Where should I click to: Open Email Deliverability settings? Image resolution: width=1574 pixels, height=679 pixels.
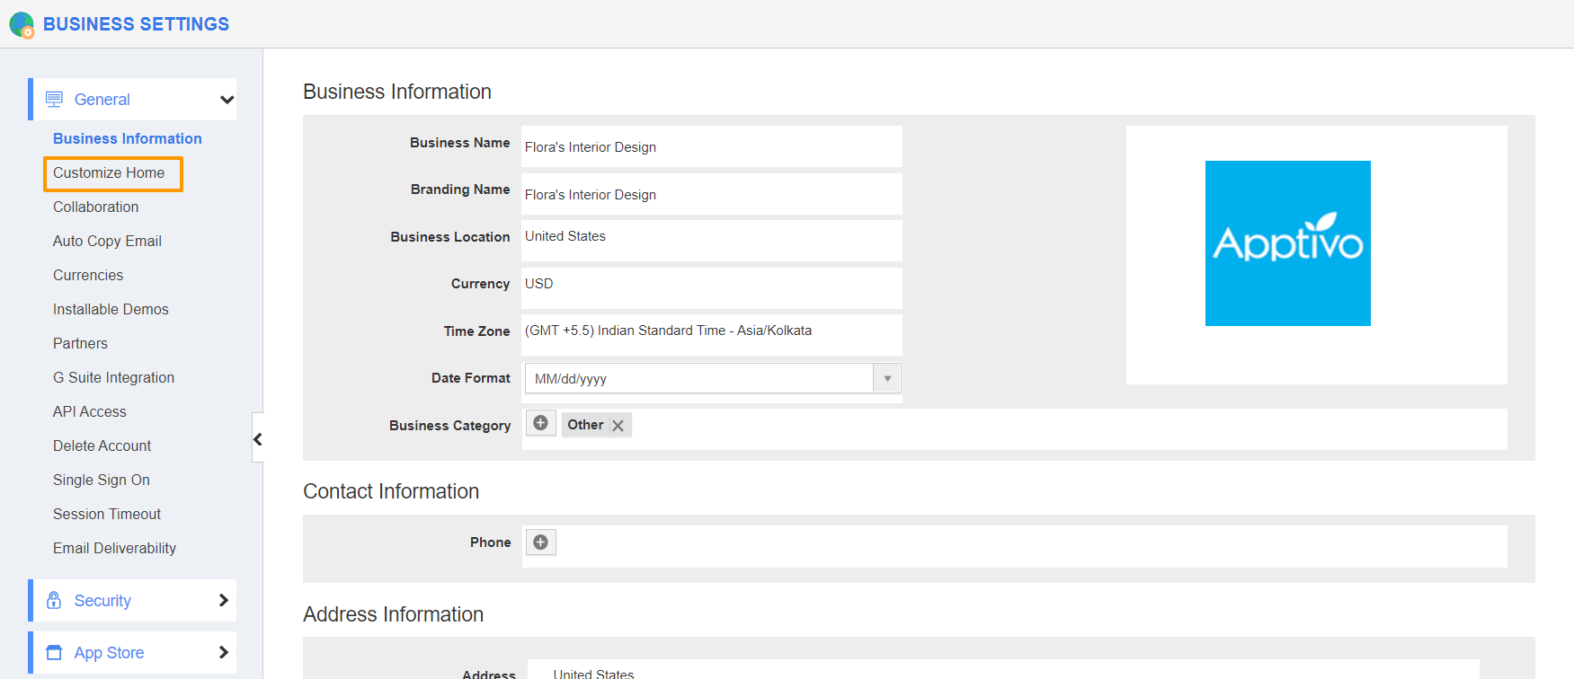point(114,548)
